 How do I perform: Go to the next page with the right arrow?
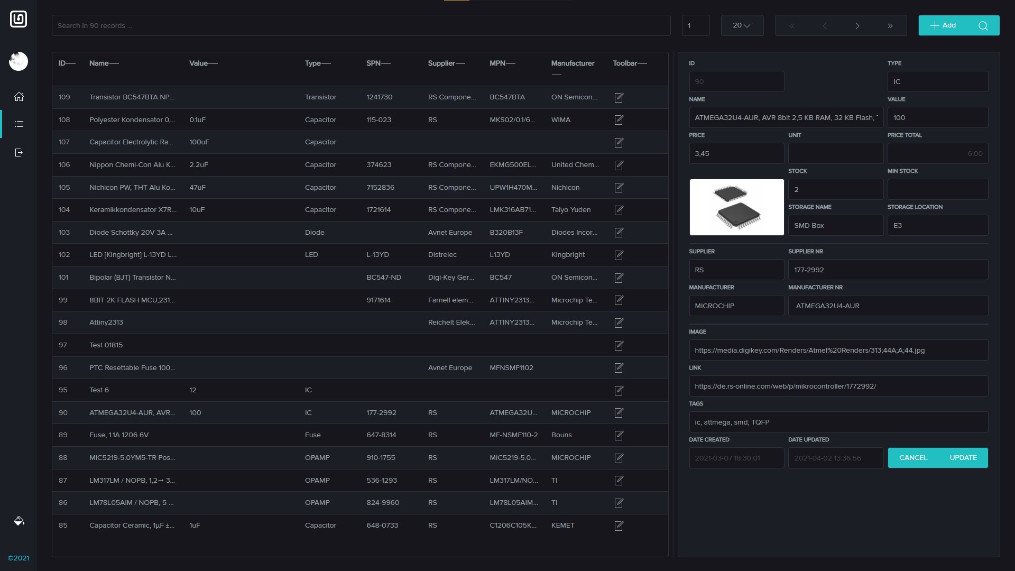click(x=857, y=25)
